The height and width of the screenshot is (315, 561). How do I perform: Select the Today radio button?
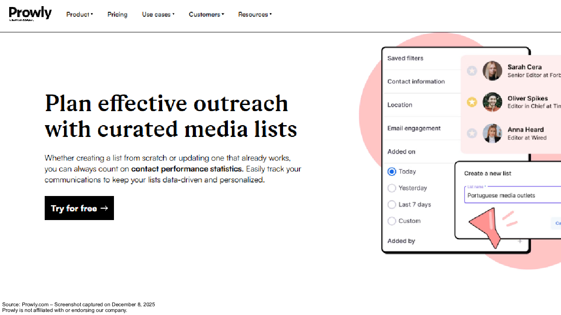[x=392, y=171]
